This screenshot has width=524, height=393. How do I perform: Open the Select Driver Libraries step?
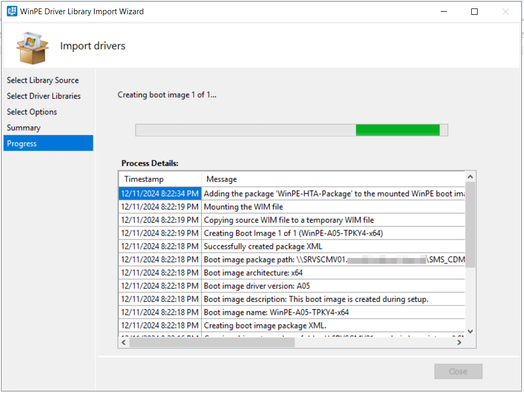[x=44, y=96]
